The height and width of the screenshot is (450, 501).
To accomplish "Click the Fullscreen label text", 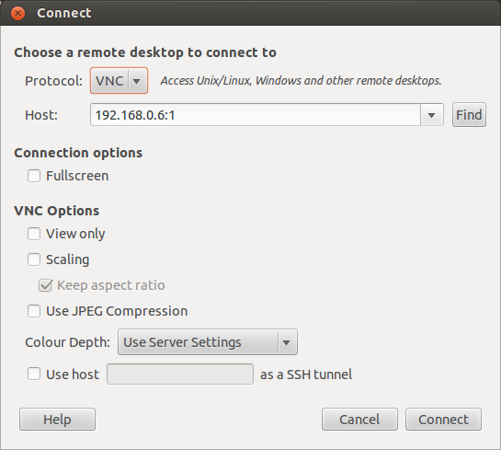I will (77, 176).
